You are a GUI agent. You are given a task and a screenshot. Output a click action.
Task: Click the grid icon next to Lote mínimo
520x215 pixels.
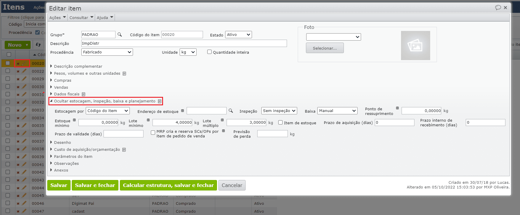point(148,120)
